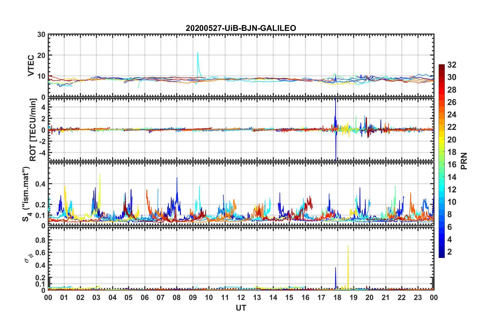Select the 03 hour tick label
This screenshot has width=482, height=322.
(96, 297)
